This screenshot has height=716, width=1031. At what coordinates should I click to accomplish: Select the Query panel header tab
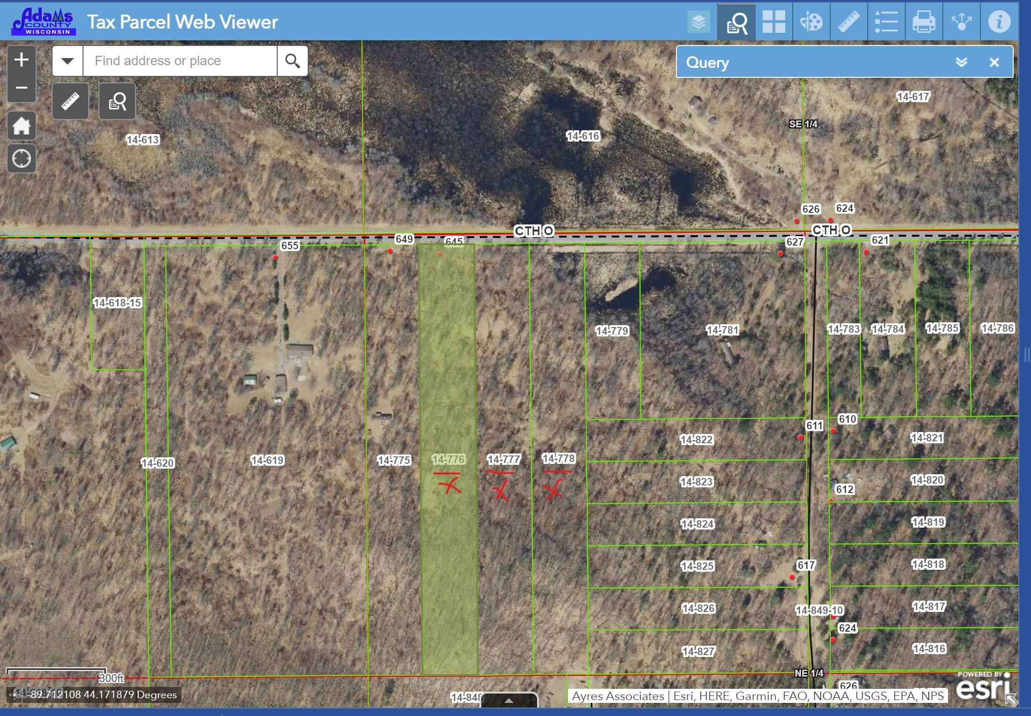[x=707, y=62]
